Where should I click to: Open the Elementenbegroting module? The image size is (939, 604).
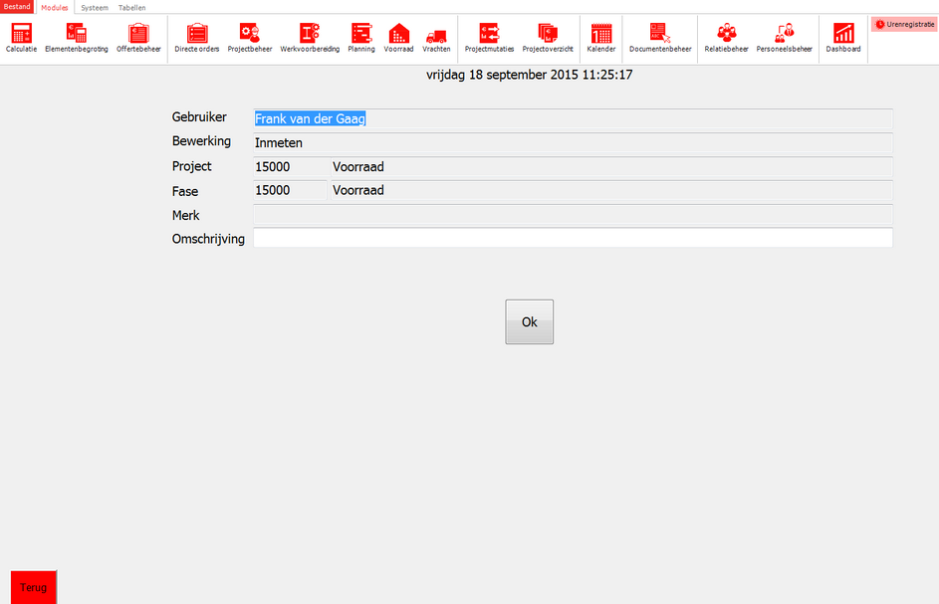pos(77,39)
